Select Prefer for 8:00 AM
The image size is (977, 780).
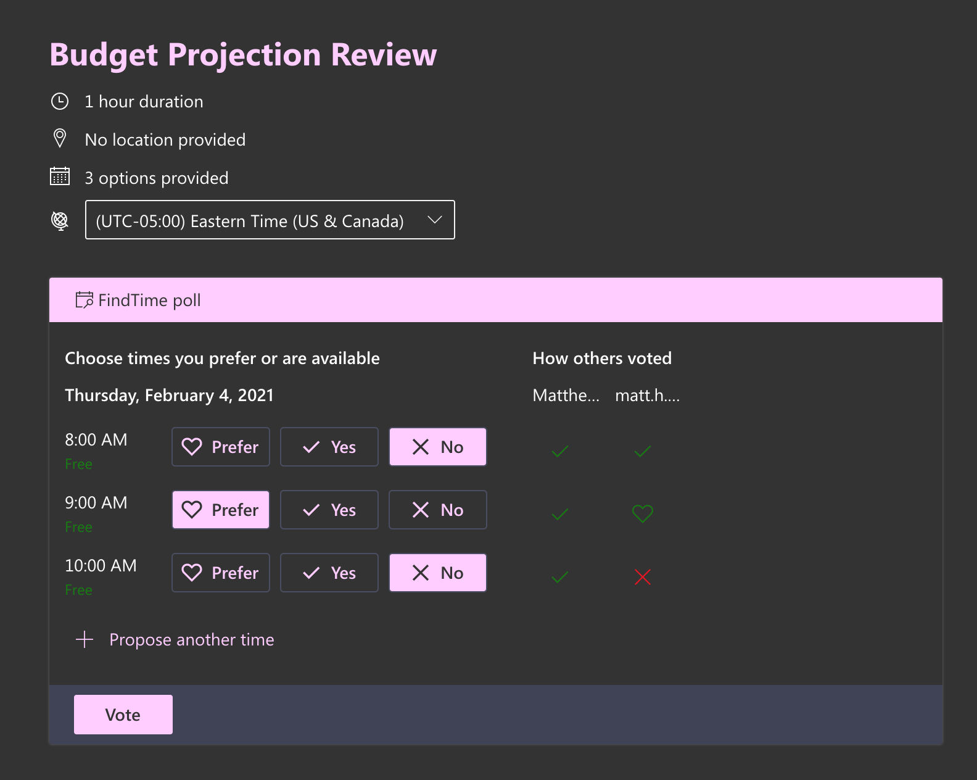point(221,447)
